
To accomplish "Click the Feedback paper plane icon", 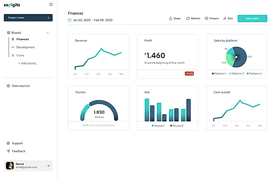I will click(x=8, y=151).
